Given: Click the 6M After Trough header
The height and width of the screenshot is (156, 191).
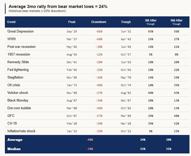Looking at the screenshot, I should 176,22.
